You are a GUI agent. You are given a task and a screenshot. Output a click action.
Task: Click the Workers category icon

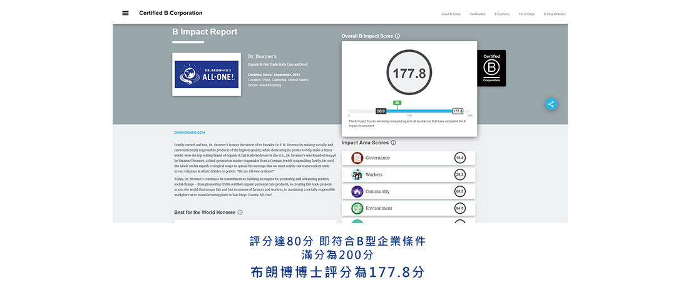tap(357, 175)
